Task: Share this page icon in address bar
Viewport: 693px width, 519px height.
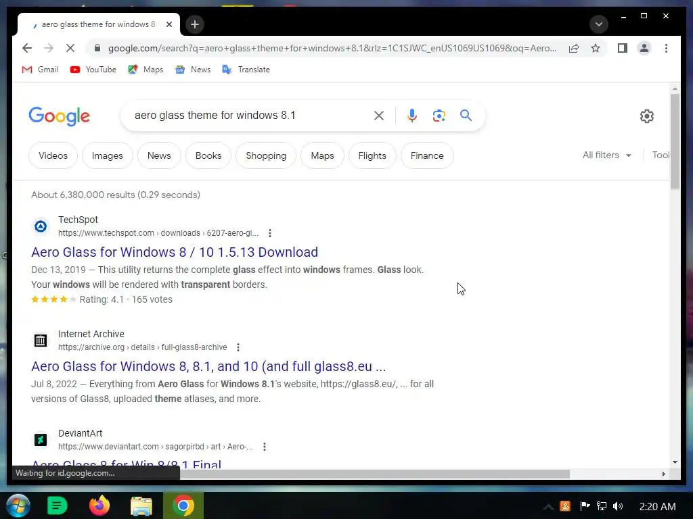Action: click(574, 48)
